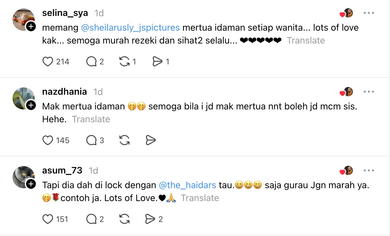This screenshot has width=390, height=236.
Task: Open replies on selina_sya's comment
Action: point(91,62)
